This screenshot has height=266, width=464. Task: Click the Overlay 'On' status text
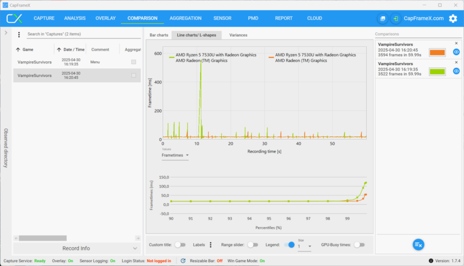tap(71, 260)
